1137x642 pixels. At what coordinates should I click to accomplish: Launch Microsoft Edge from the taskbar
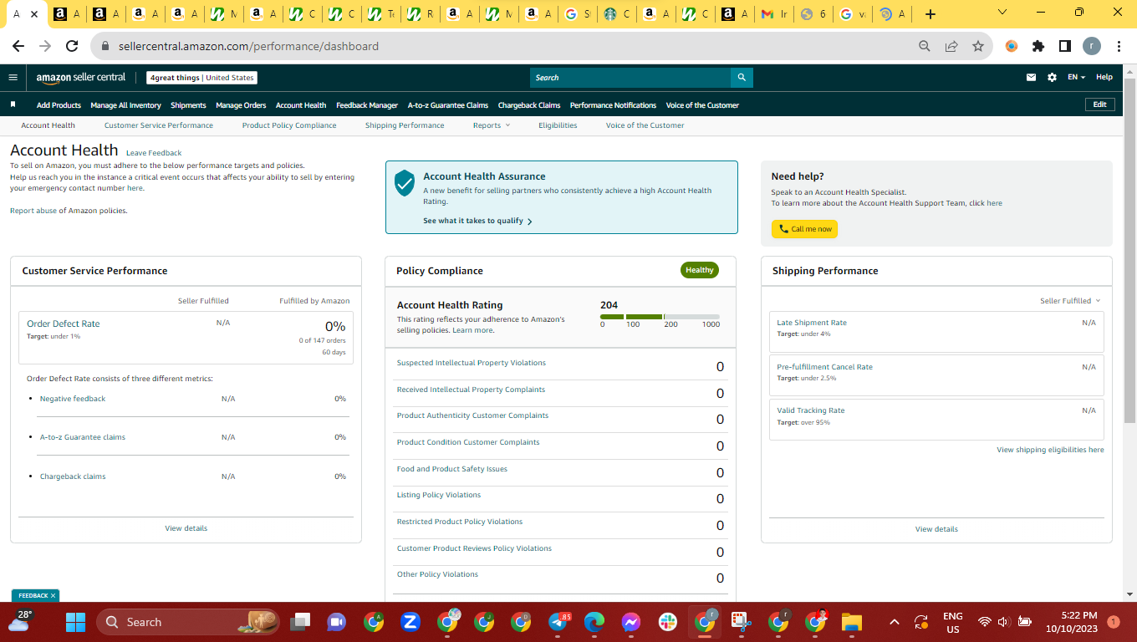click(x=594, y=622)
